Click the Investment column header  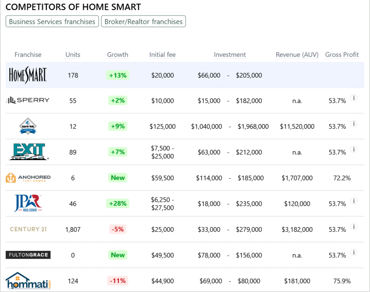(x=229, y=55)
